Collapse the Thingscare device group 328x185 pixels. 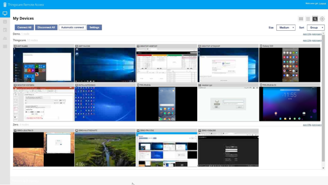(x=20, y=40)
